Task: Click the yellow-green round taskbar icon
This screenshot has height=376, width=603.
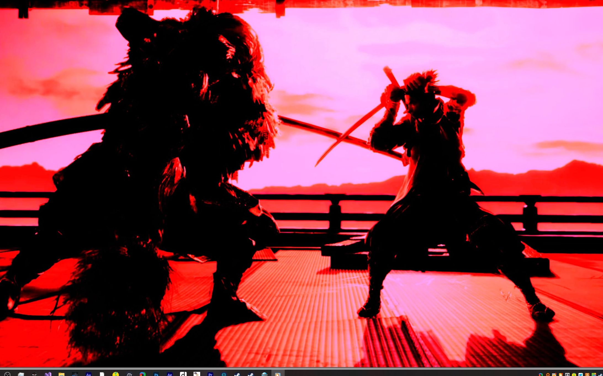Action: point(115,374)
